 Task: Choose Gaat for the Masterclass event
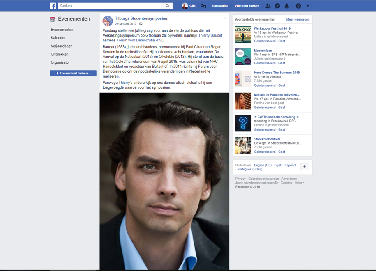[x=281, y=63]
